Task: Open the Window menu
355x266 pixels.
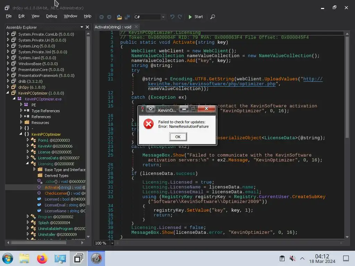Action: click(x=70, y=16)
